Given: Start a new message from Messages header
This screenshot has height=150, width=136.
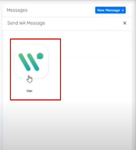Looking at the screenshot, I should (x=110, y=10).
